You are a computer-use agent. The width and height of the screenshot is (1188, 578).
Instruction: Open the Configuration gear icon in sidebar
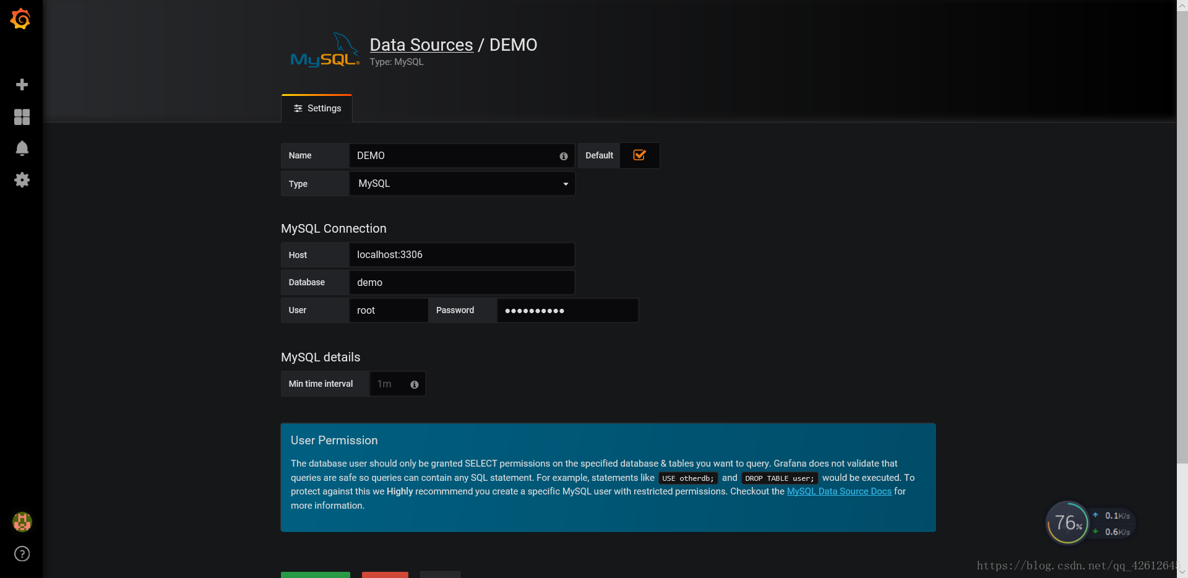coord(22,180)
